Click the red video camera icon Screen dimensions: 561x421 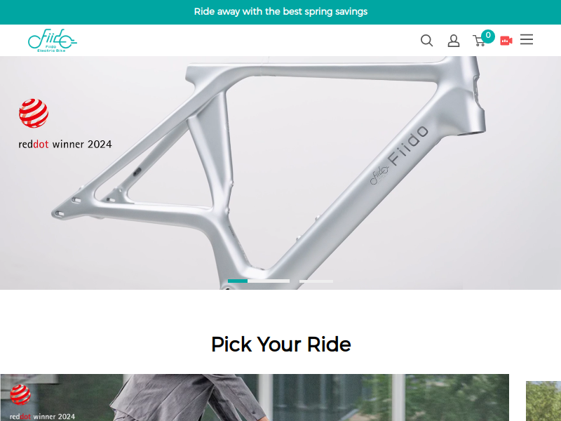click(x=506, y=41)
